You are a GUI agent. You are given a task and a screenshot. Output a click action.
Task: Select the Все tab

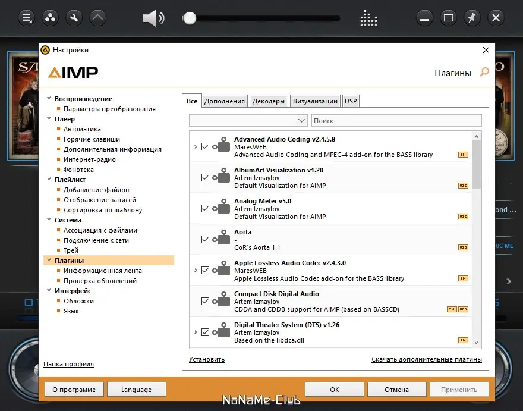pos(192,101)
